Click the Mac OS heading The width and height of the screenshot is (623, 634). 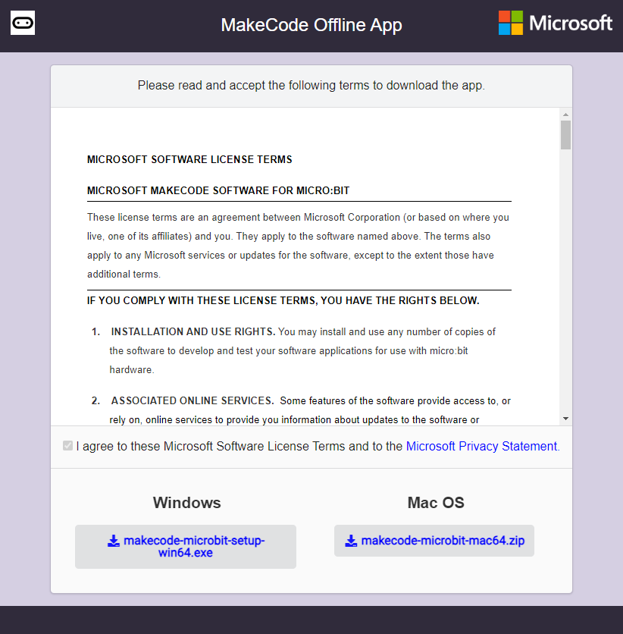[436, 503]
